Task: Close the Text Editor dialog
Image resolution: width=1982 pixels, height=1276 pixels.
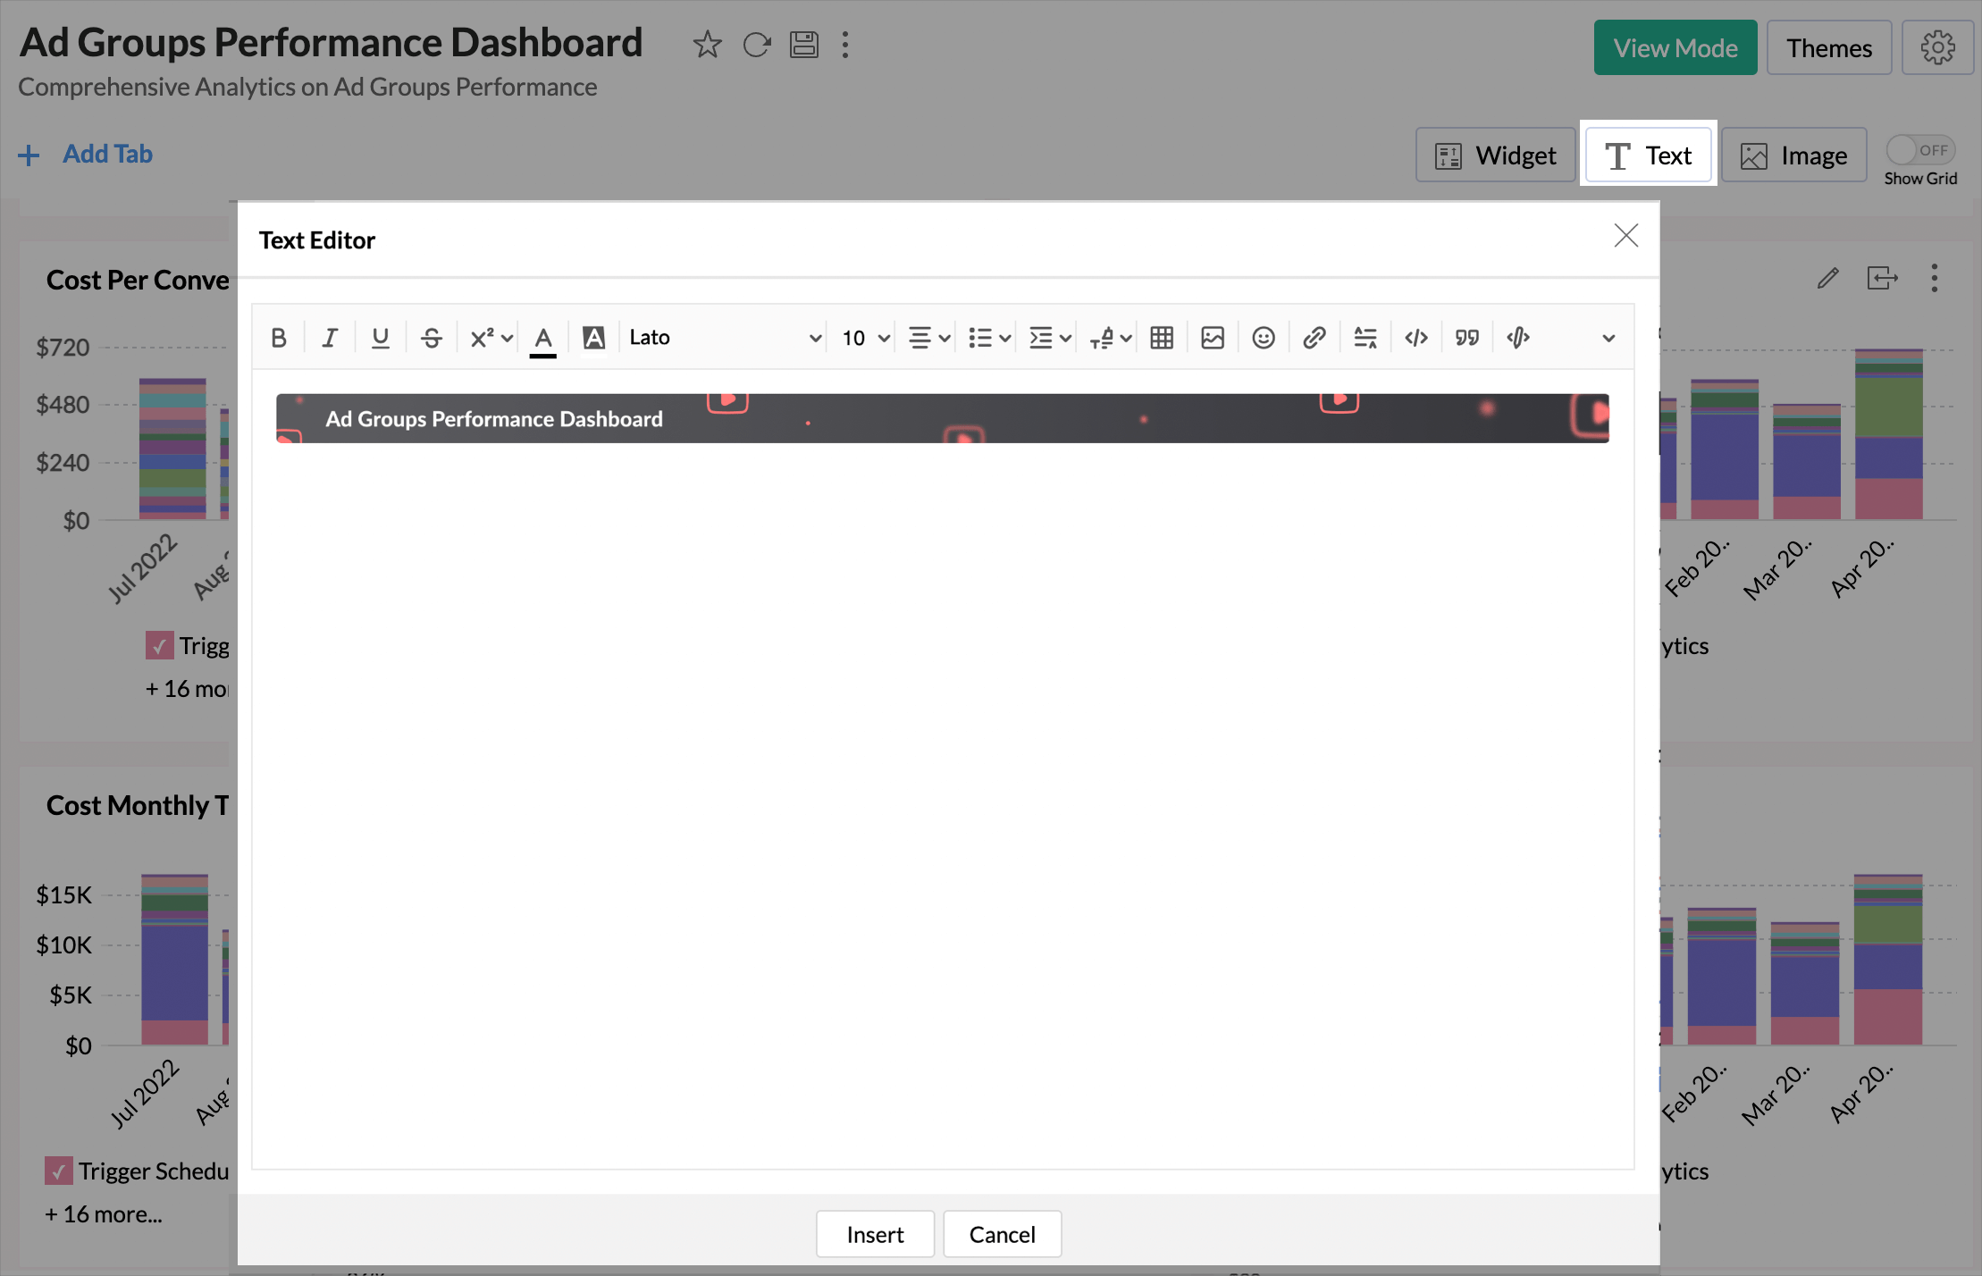Action: point(1625,235)
